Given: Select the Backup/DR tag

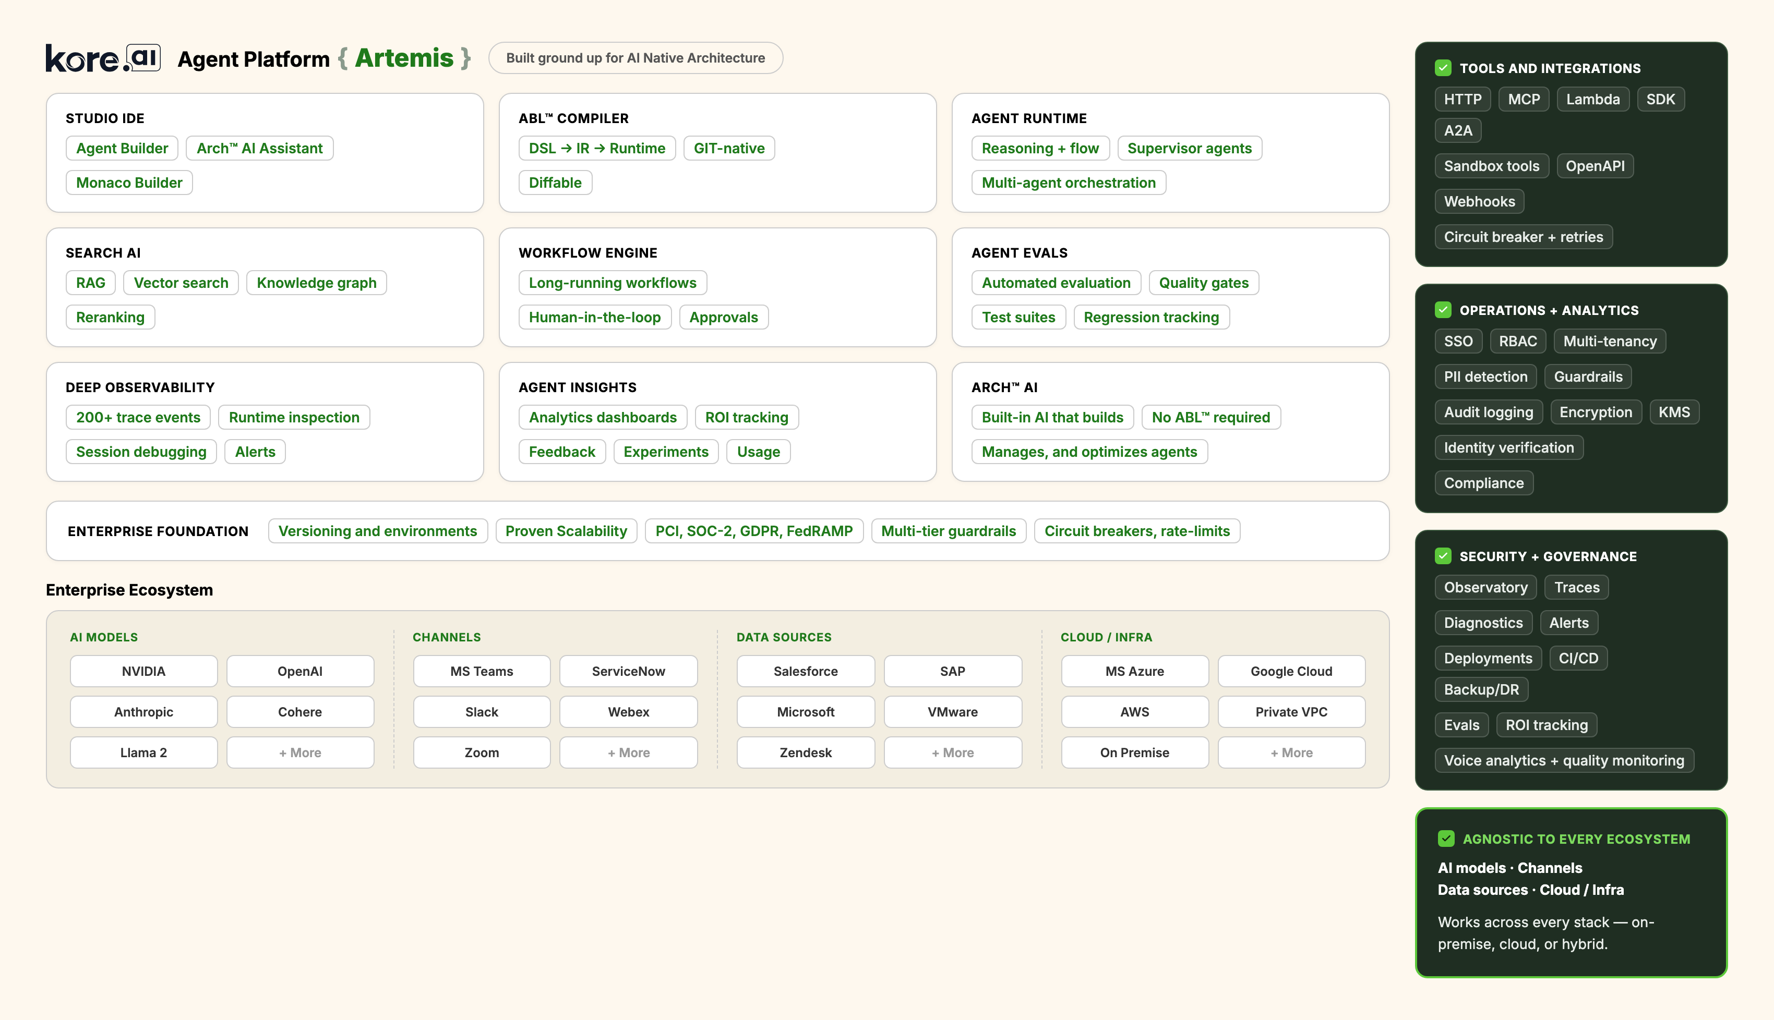Looking at the screenshot, I should 1482,689.
